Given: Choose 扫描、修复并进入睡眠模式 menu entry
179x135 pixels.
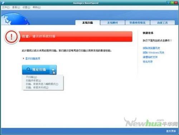Looking at the screenshot, I should [x=42, y=84].
